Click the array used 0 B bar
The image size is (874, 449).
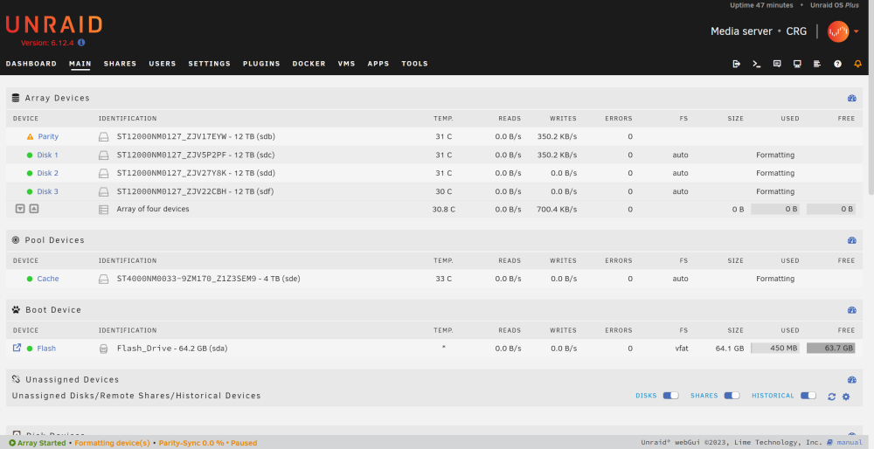(775, 209)
